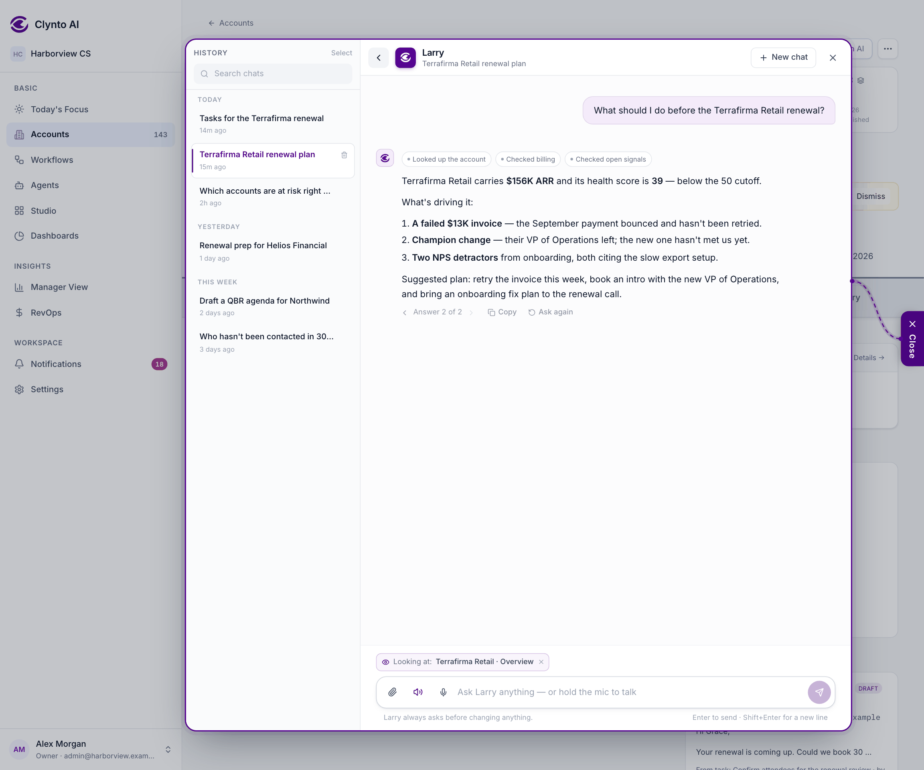
Task: Delete the Terrafirma Retail renewal plan chat
Action: 344,155
